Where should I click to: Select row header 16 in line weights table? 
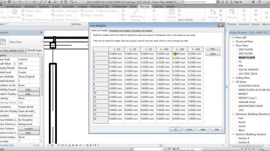[100, 119]
